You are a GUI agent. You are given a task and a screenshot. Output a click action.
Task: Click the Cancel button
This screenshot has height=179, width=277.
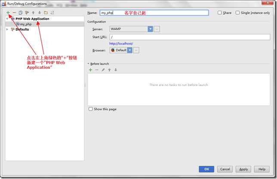point(225,169)
